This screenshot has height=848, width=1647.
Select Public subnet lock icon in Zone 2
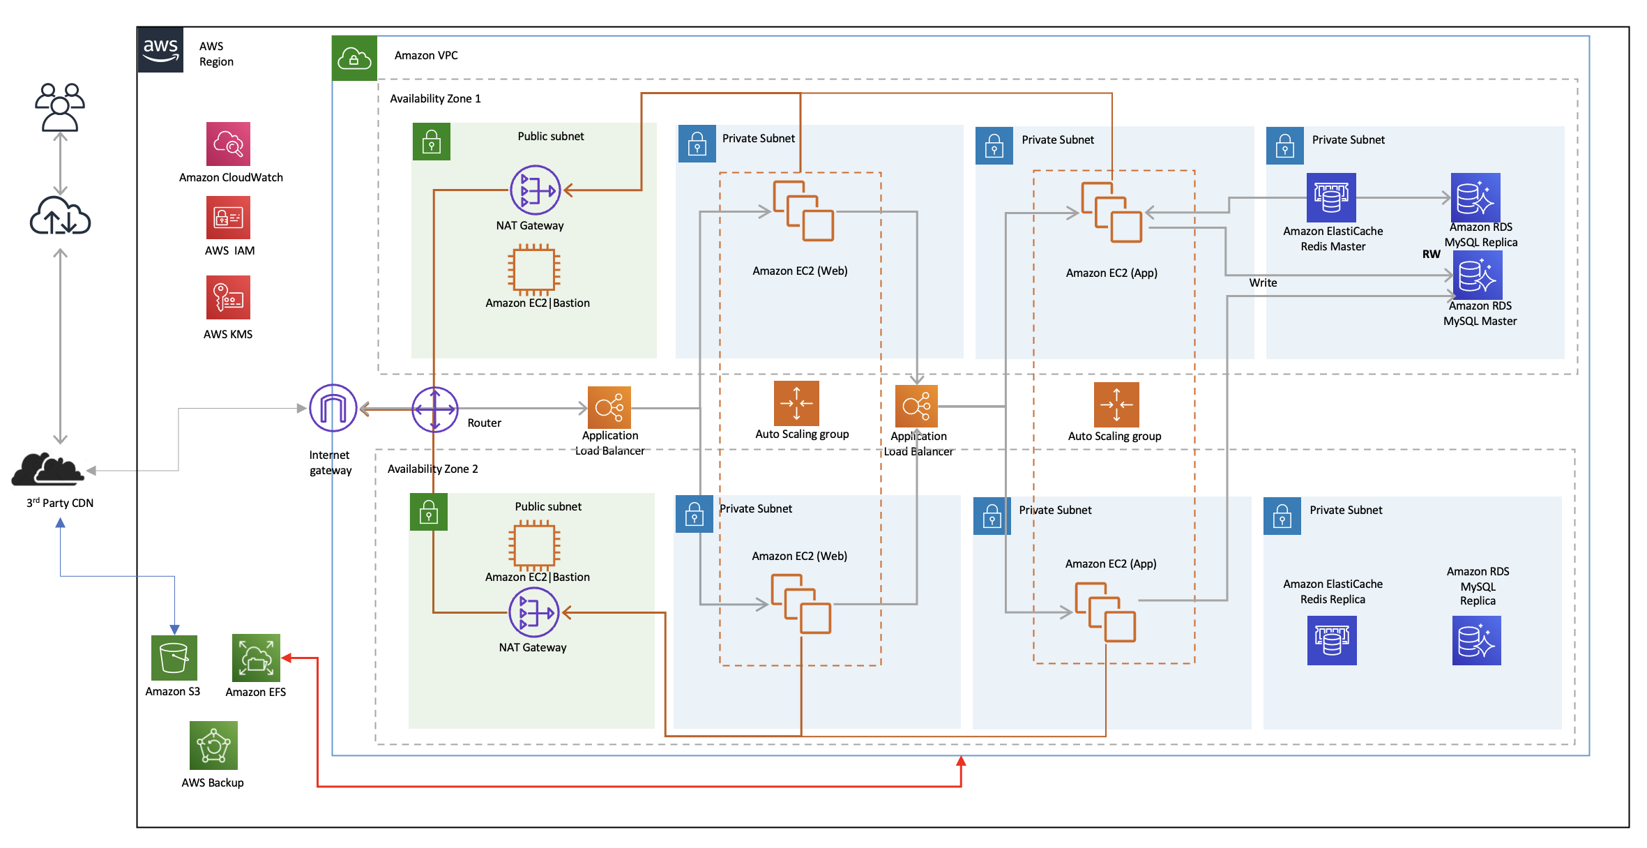click(429, 512)
